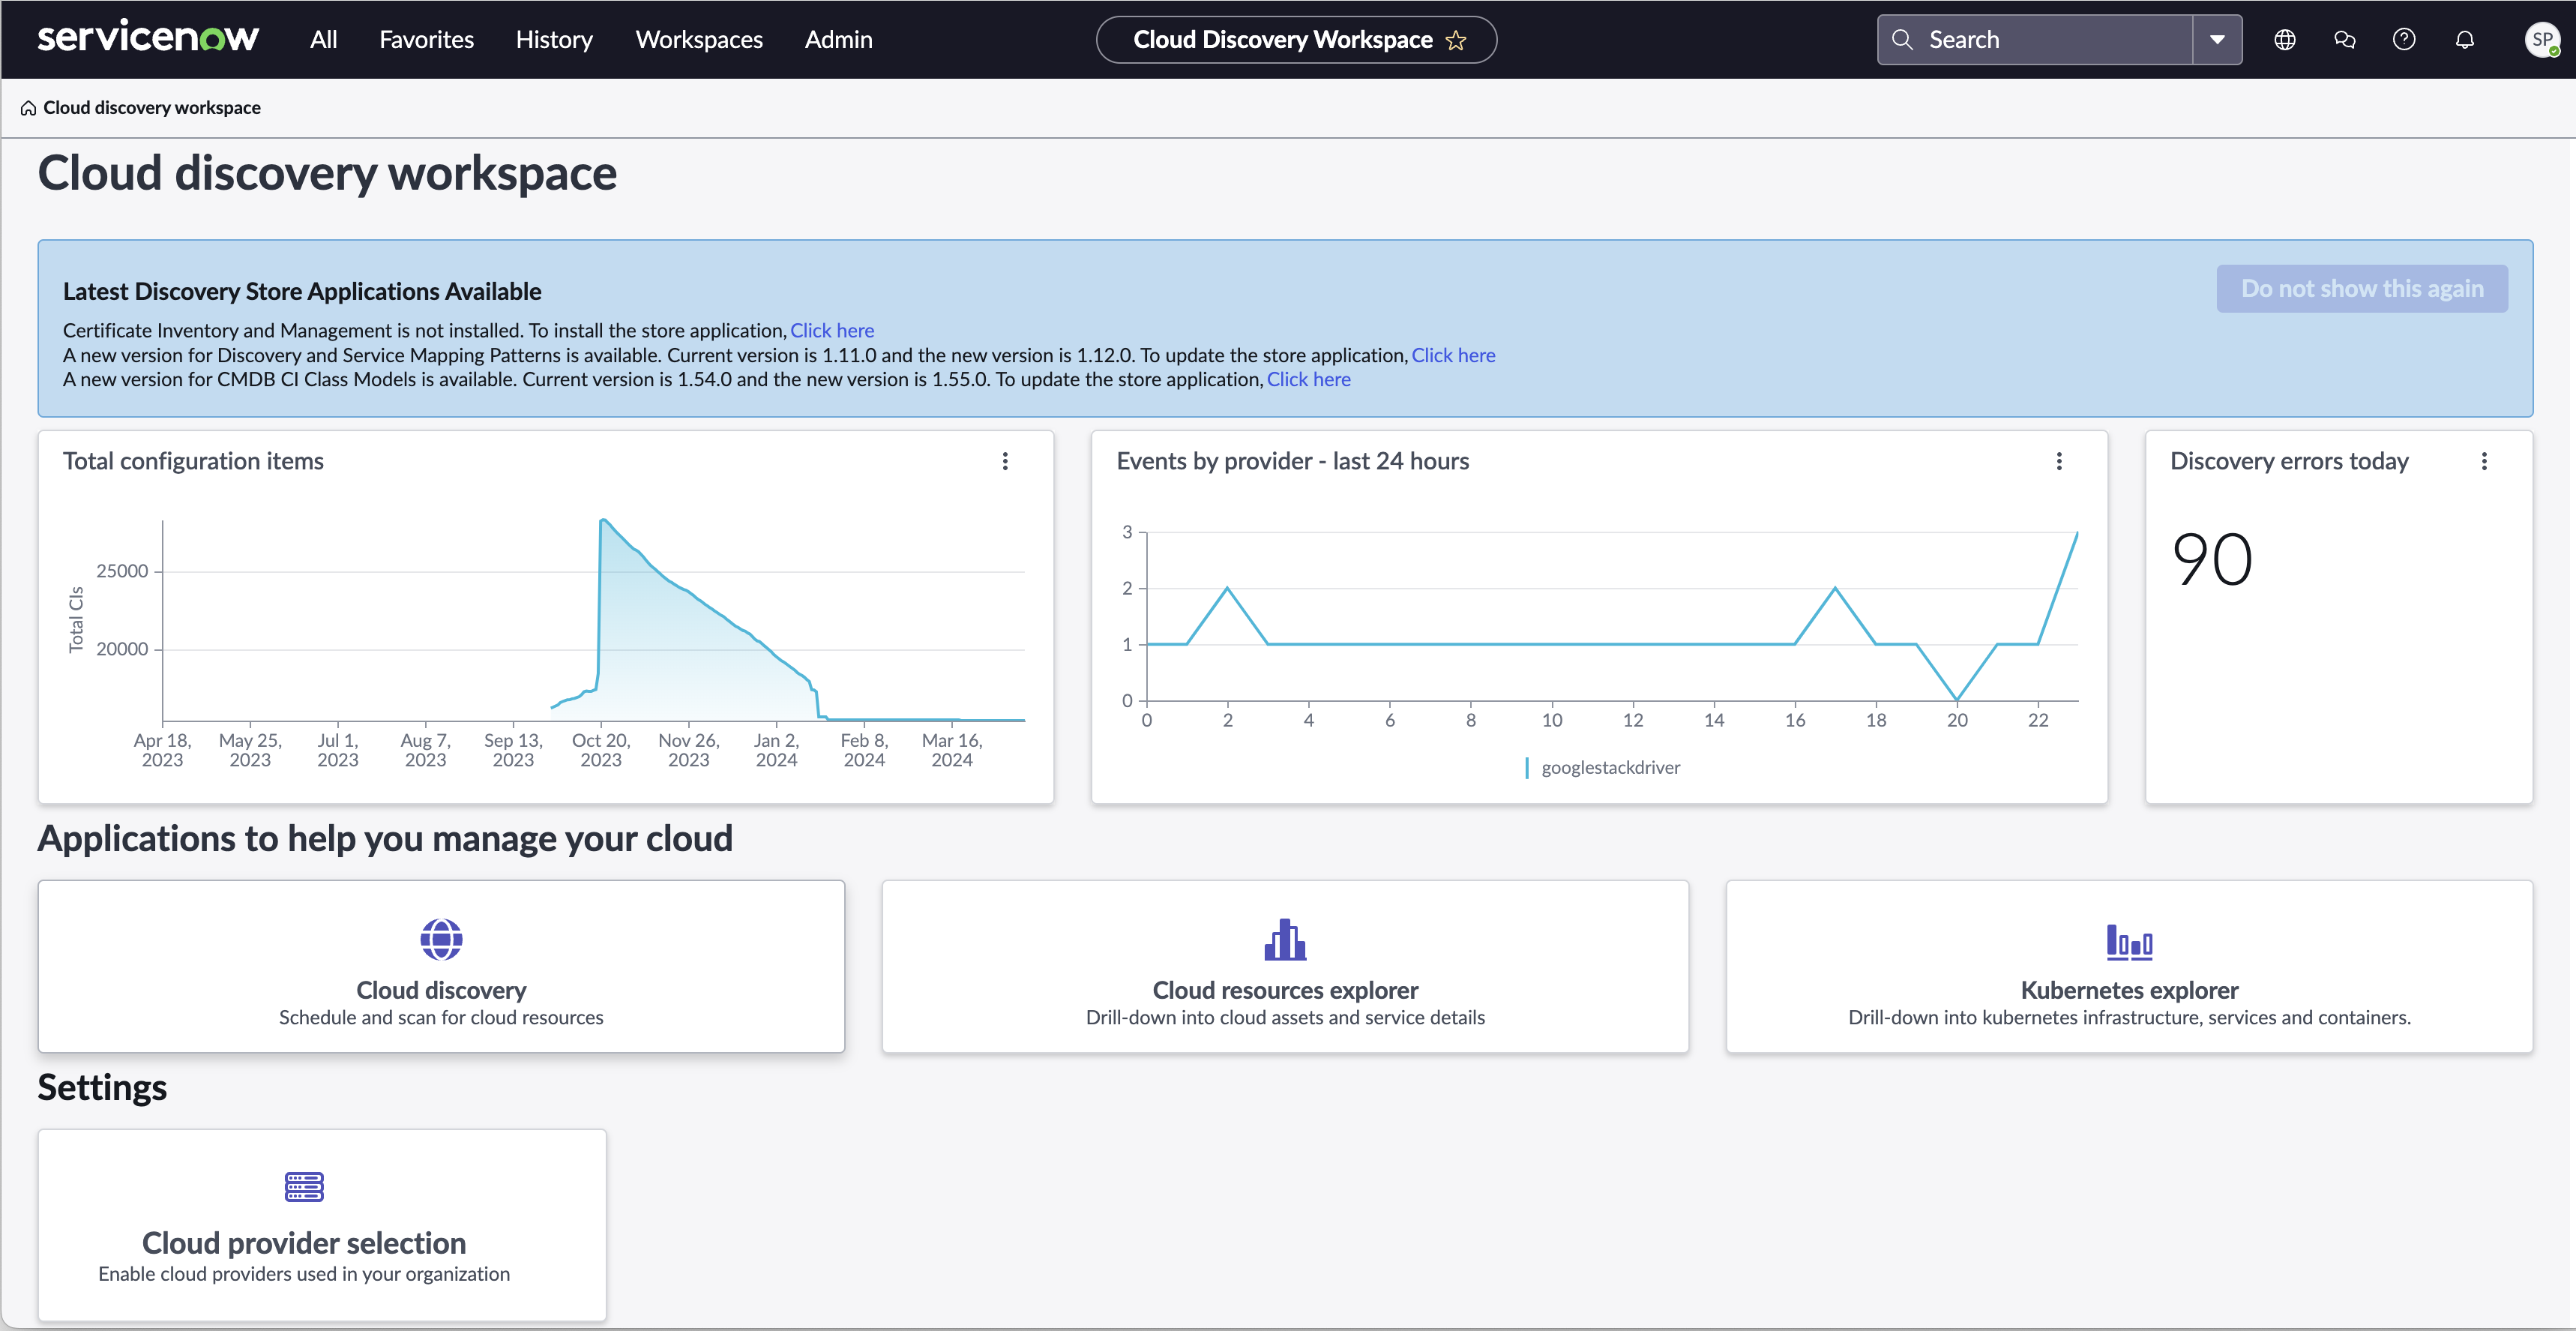The image size is (2576, 1331).
Task: Click 'Latest Discovery Store Applications Available' heading
Action: (302, 292)
